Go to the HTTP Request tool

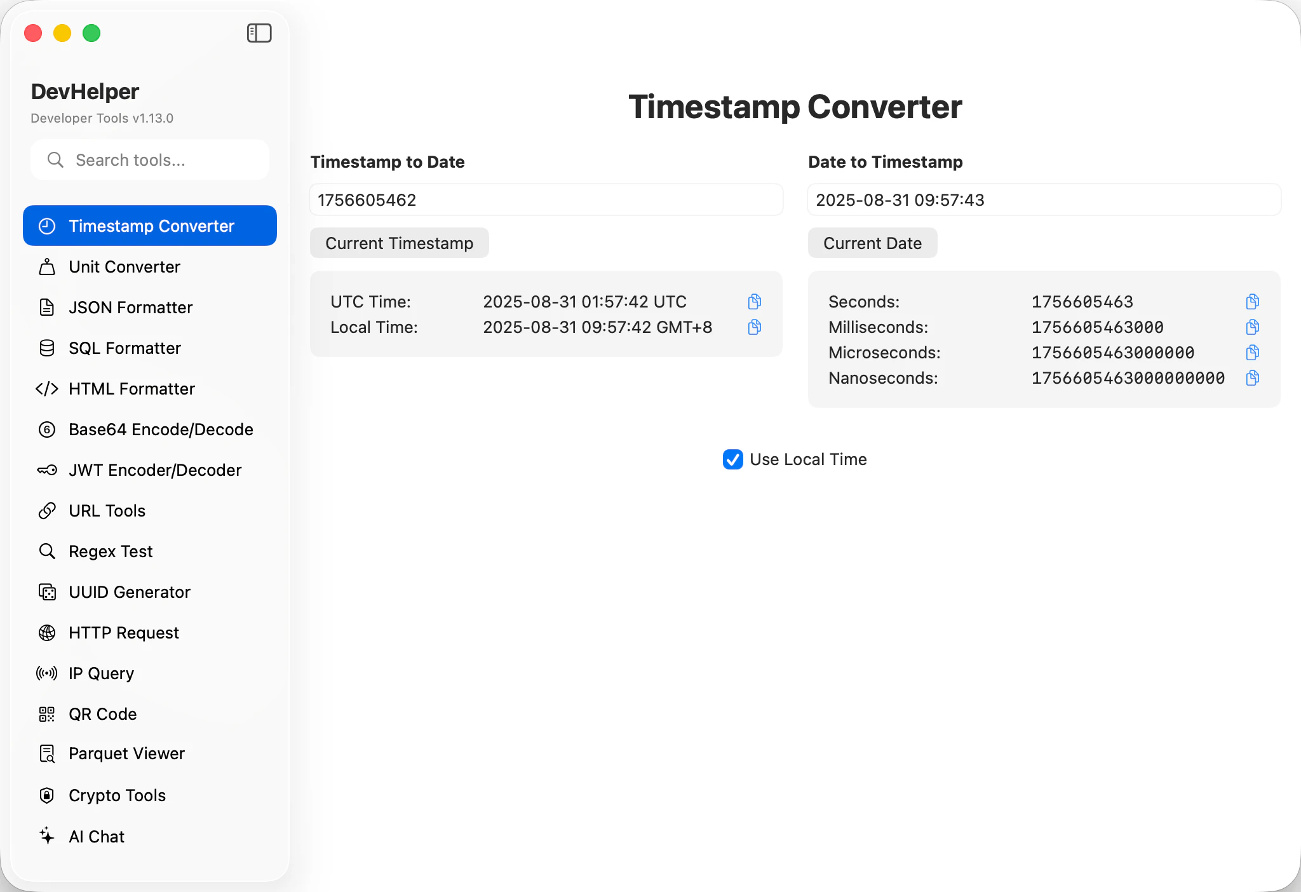tap(123, 633)
